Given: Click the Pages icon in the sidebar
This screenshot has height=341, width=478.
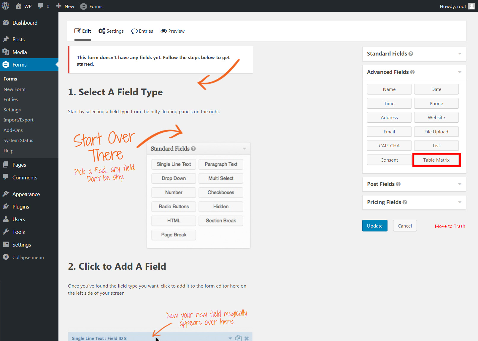Looking at the screenshot, I should tap(6, 165).
